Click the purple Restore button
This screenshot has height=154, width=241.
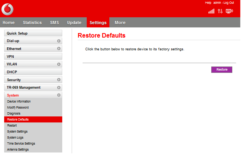click(x=222, y=69)
